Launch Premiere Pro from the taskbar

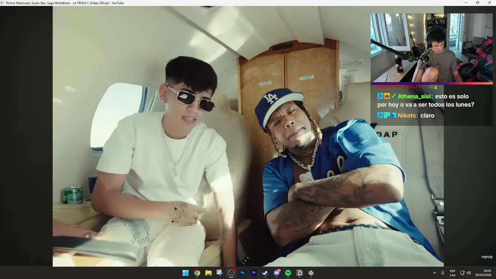coord(254,273)
